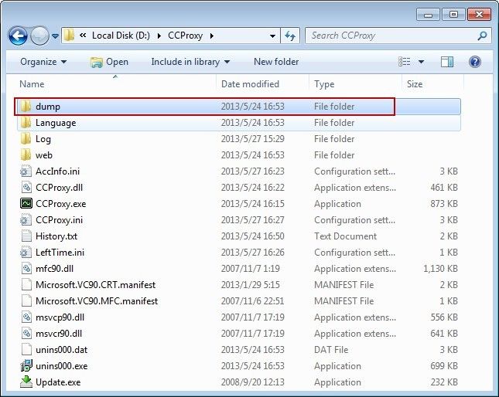Select the Microsoft.VC90.MFC.manifest file icon
Screen dimensions: 499x397
tap(26, 300)
